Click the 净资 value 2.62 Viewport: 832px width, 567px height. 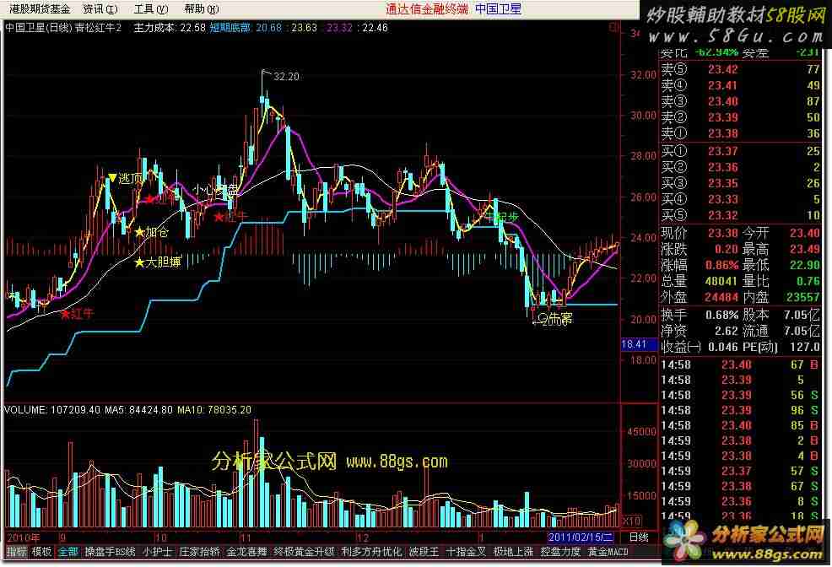726,331
